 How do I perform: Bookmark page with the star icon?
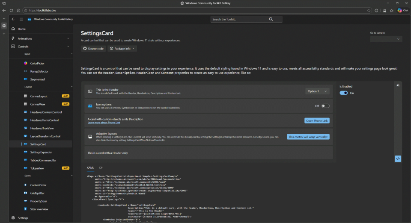[x=369, y=10]
